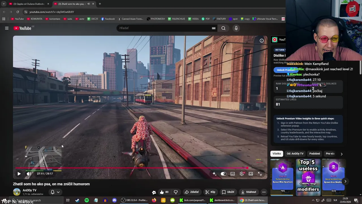Dislike the video with thumbs down
362x204 pixels.
click(176, 192)
